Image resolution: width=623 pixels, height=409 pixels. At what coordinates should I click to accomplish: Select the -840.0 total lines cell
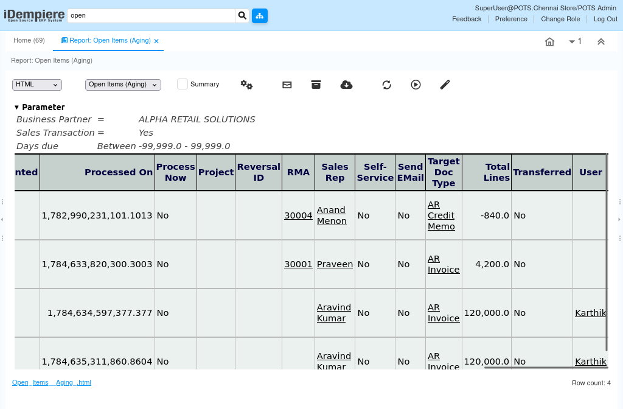487,215
